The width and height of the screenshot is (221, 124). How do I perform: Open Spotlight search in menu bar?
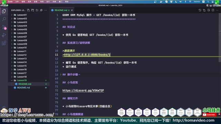208,2
